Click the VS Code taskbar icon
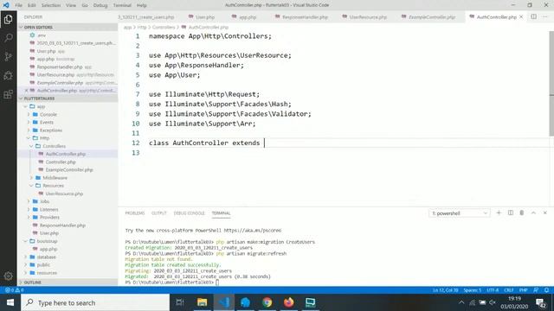 (223, 302)
